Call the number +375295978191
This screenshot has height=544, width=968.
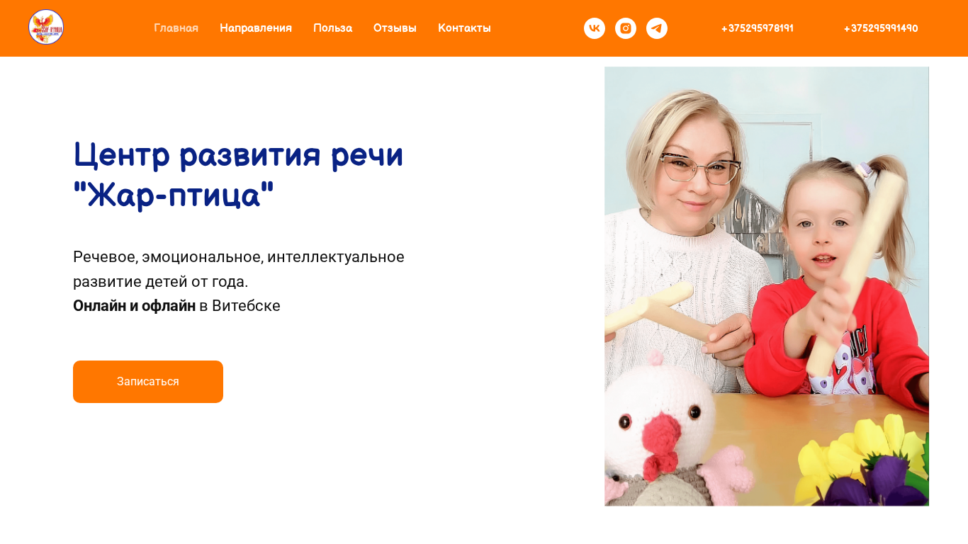757,28
